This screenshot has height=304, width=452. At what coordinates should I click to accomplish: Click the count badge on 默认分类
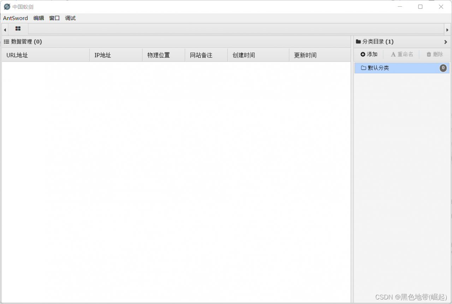point(443,68)
